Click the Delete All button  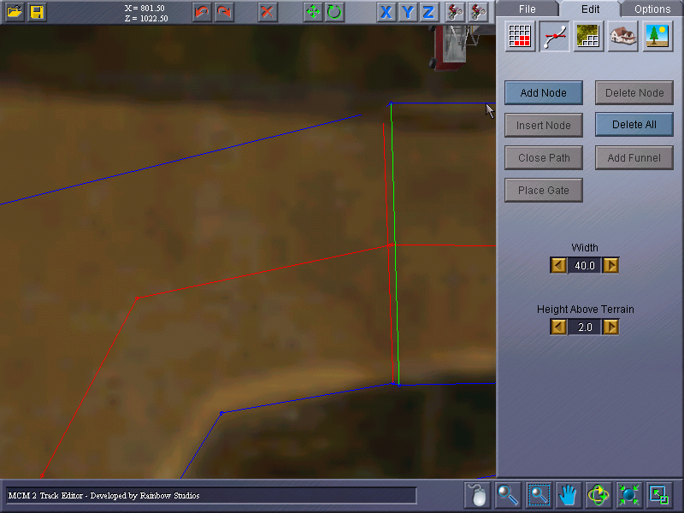634,124
